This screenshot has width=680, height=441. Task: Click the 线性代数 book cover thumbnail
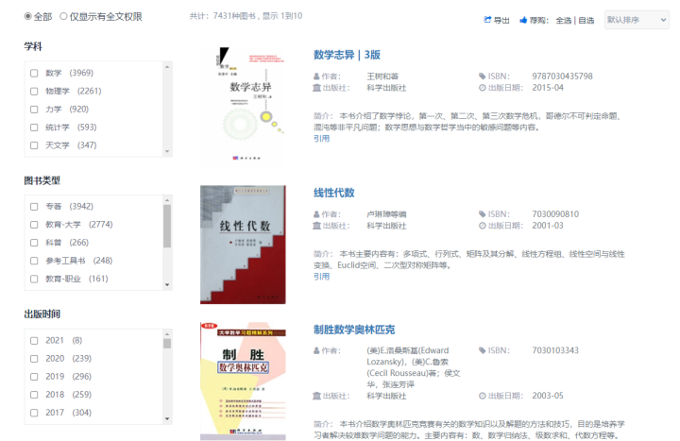click(x=243, y=245)
